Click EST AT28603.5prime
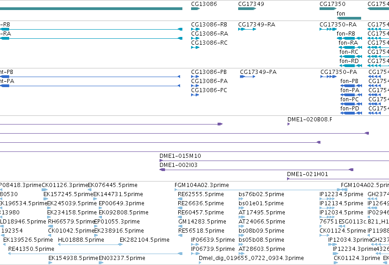 pos(262,249)
